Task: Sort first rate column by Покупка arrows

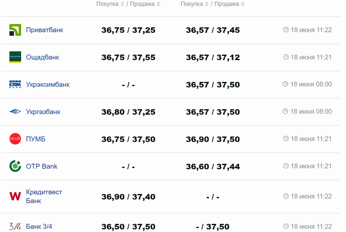Action: 122,4
